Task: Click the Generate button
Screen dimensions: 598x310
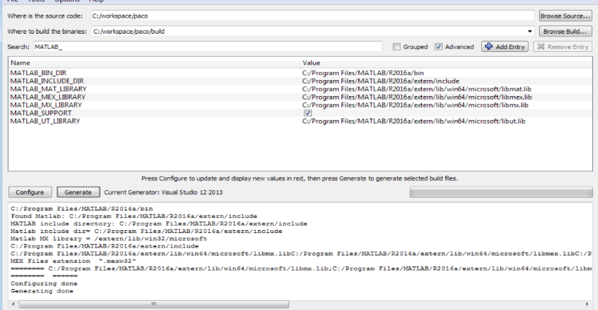Action: coord(78,192)
